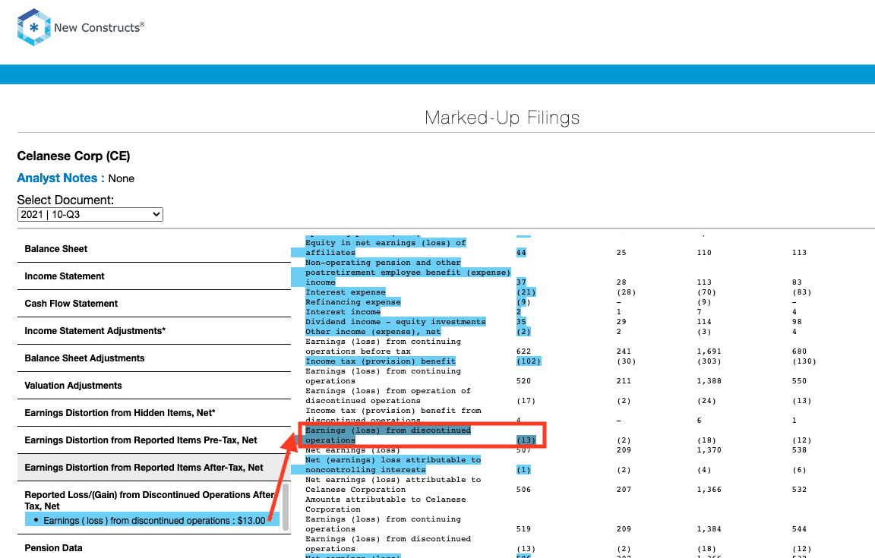Switch to Cash Flow Statement
Screen dimensions: 875x558
pos(154,304)
